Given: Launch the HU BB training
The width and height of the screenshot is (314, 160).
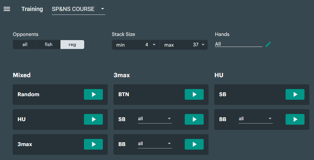Looking at the screenshot, I should 295,119.
